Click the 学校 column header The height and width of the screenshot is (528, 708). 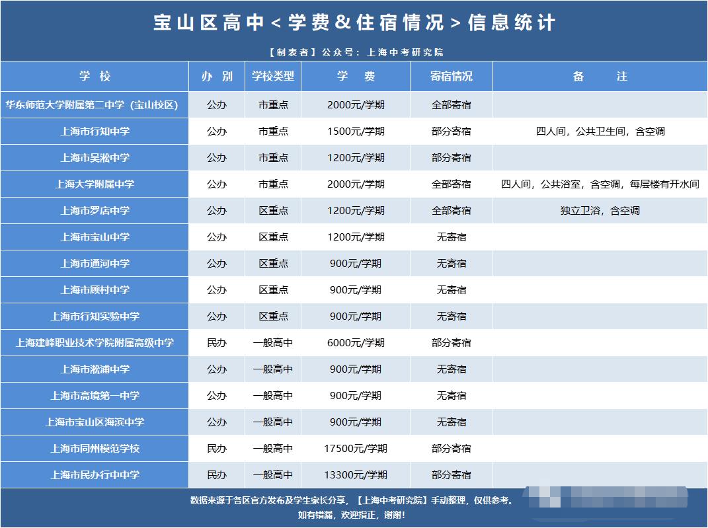[x=95, y=77]
